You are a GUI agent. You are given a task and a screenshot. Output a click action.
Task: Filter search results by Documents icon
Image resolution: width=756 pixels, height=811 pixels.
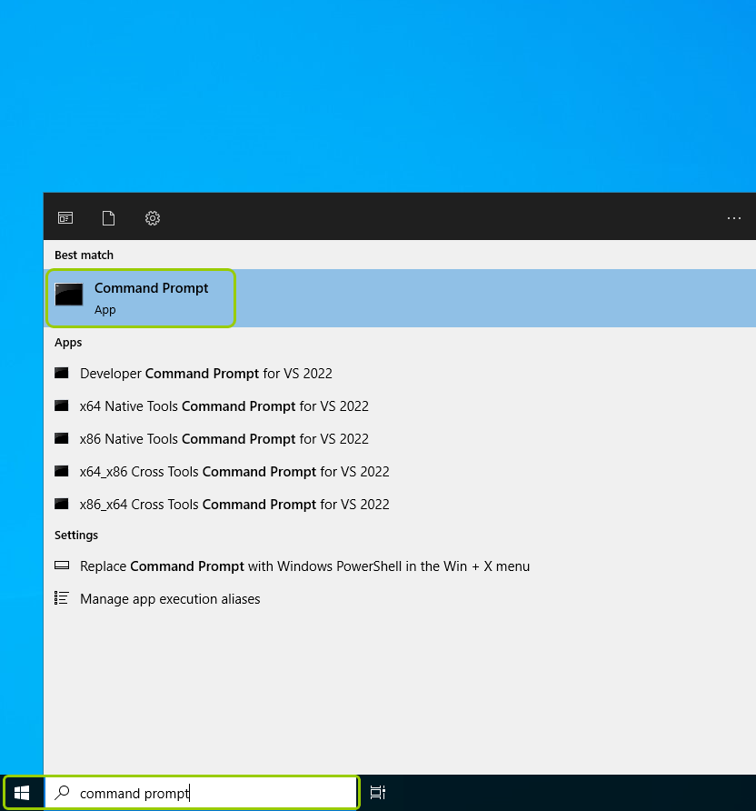(108, 218)
